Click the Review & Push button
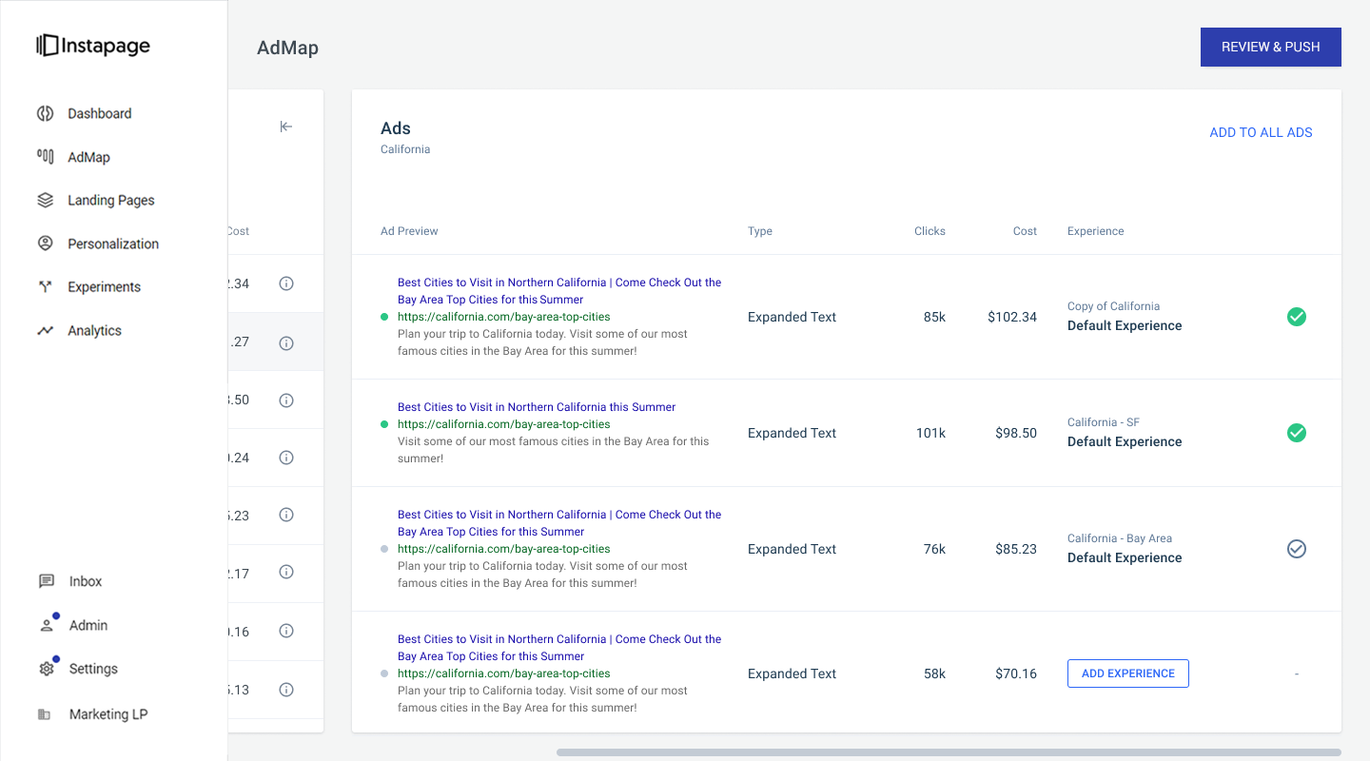The image size is (1370, 761). point(1270,47)
